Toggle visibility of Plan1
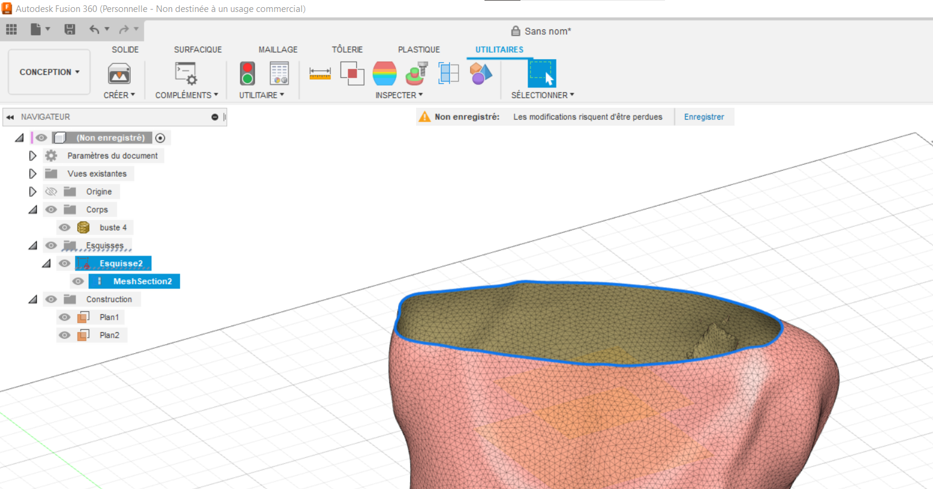The height and width of the screenshot is (489, 933). pyautogui.click(x=65, y=317)
